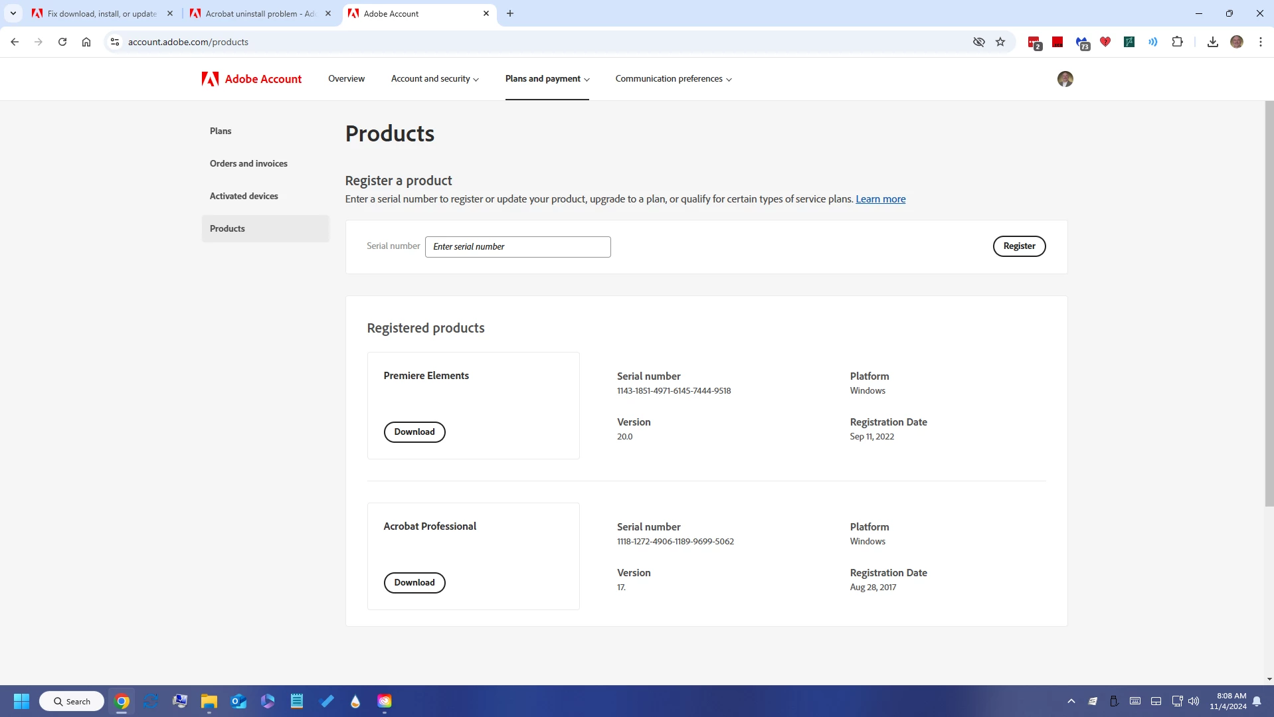Open the profile avatar in Adobe header
Screen dimensions: 1274x717
[x=1065, y=79]
